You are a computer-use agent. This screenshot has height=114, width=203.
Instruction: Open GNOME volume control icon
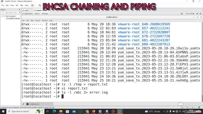click(x=197, y=14)
